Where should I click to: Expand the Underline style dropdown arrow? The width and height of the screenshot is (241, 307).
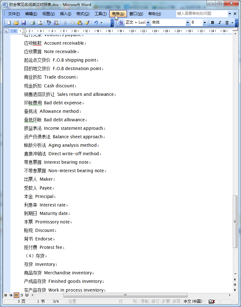click(232, 23)
